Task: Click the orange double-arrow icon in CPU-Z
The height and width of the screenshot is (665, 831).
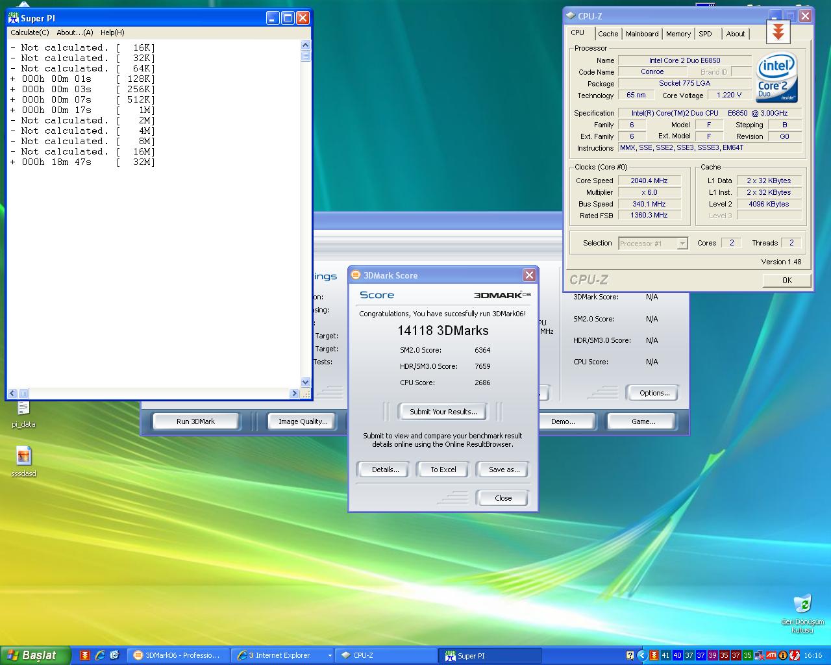Action: coord(778,31)
